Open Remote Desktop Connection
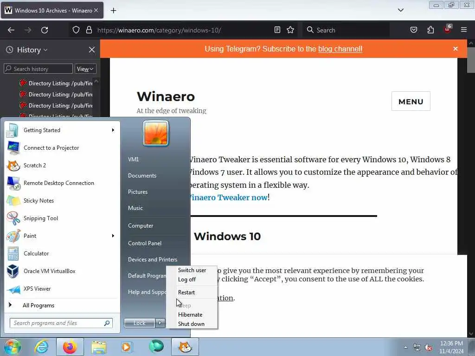 tap(62, 183)
